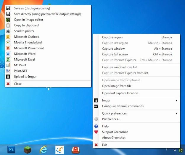Expand the Quick preferences submenu

[x=177, y=113]
